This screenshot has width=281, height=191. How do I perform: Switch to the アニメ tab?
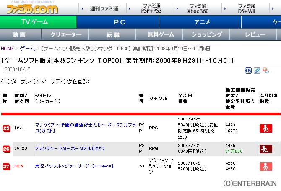[x=200, y=22]
